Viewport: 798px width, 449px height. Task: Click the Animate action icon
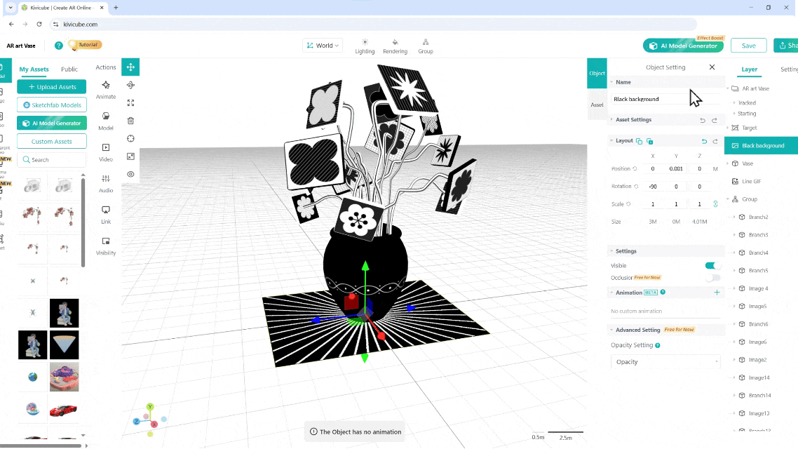pyautogui.click(x=106, y=89)
